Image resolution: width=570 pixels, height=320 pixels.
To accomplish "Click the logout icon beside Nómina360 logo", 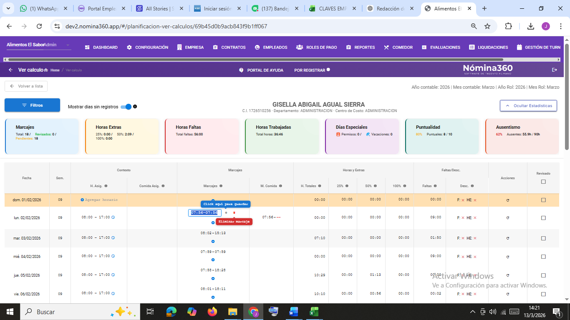I will [x=555, y=70].
